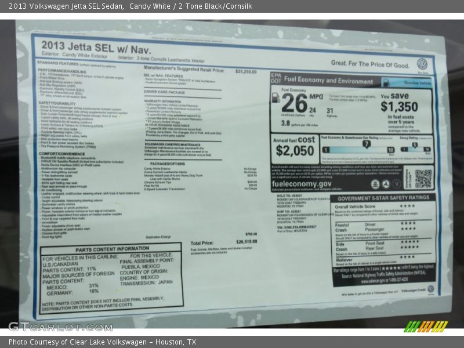464x348 pixels.
Task: Click the fuel pump icon beside 26 MPG
Action: point(275,97)
